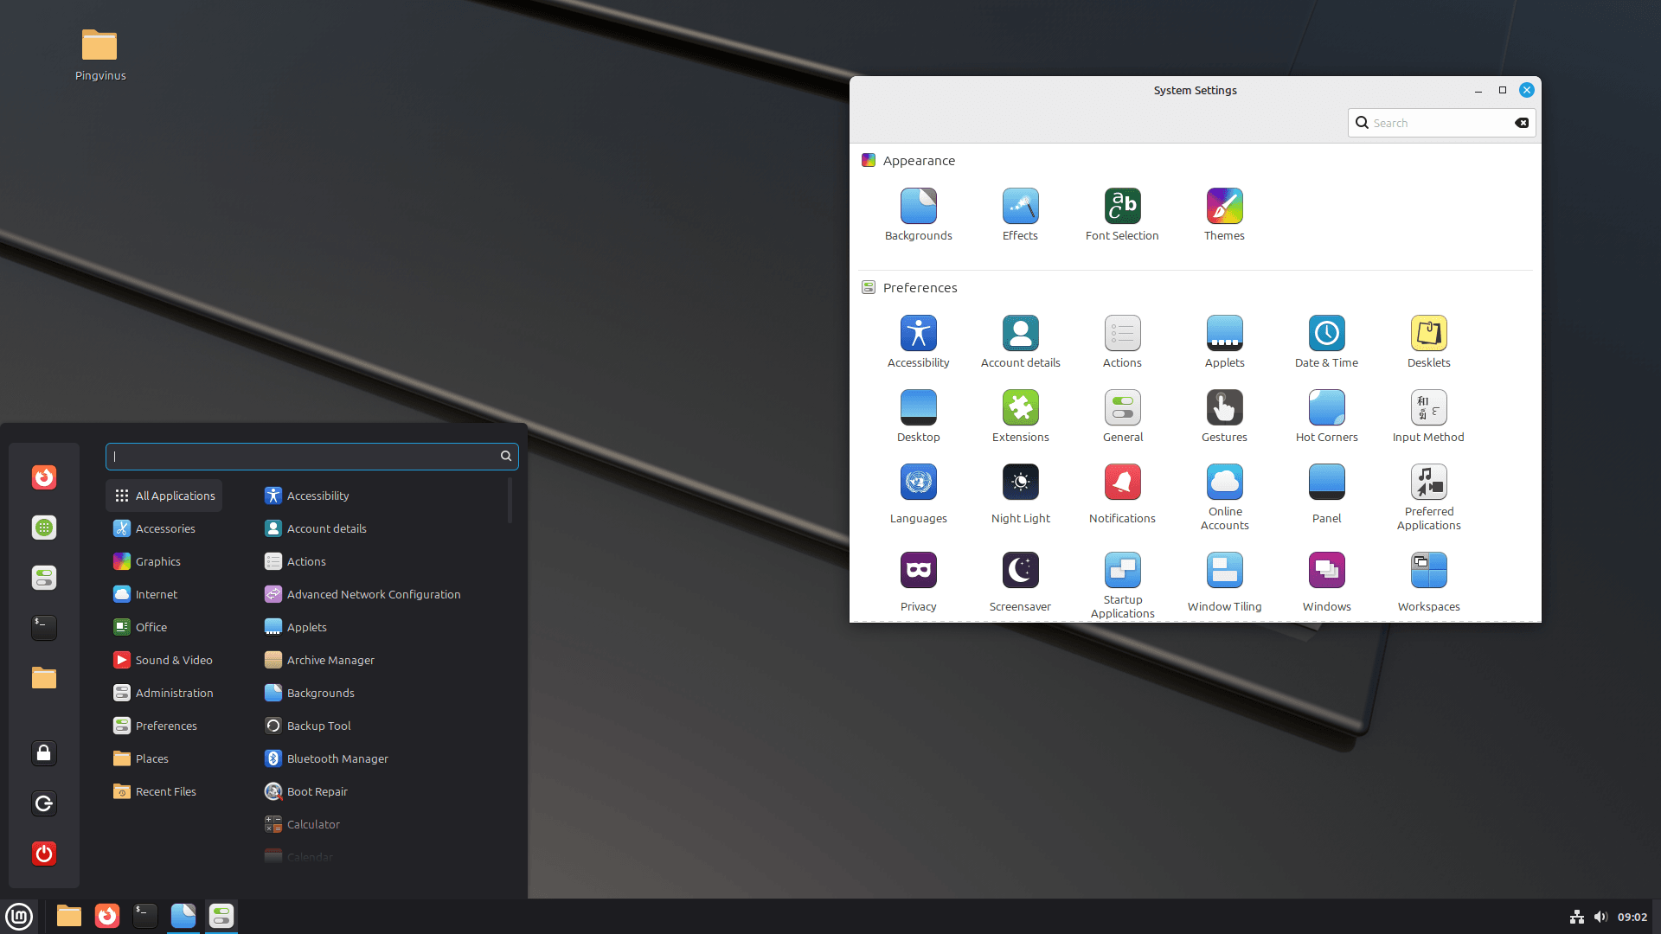1661x934 pixels.
Task: Select the Administration category
Action: pos(174,693)
